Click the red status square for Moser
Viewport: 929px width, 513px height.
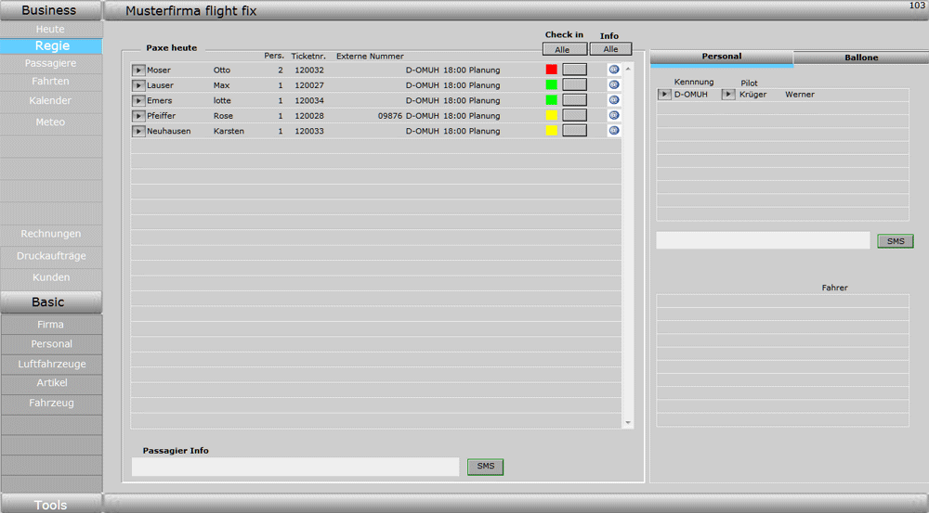551,70
